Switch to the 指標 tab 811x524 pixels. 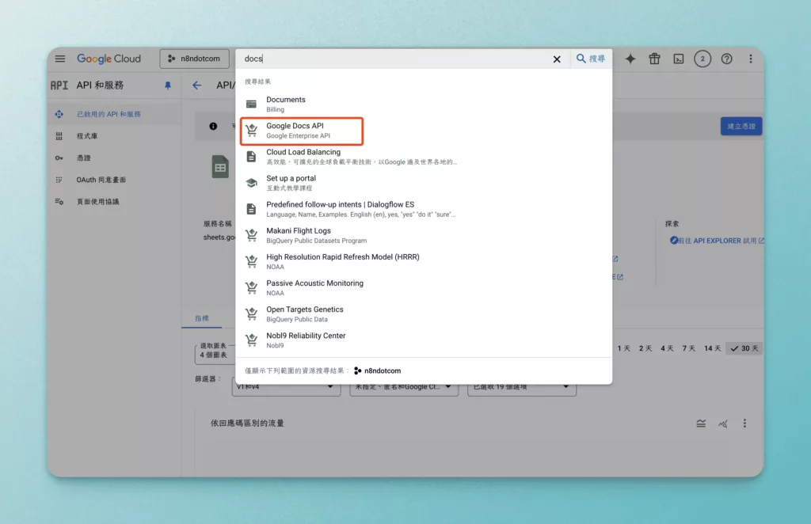[202, 318]
